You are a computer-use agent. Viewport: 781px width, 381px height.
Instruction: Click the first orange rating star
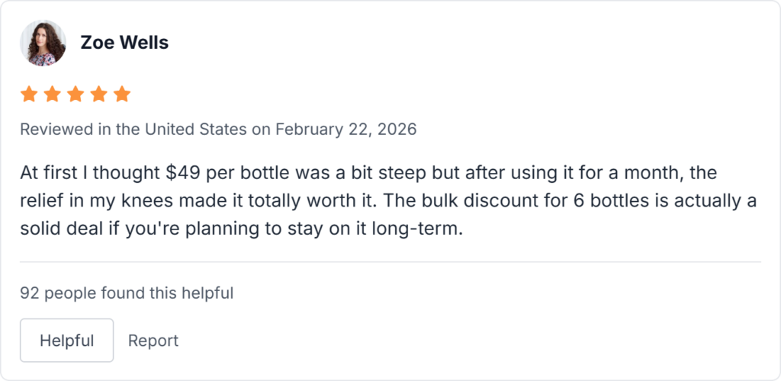tap(29, 94)
